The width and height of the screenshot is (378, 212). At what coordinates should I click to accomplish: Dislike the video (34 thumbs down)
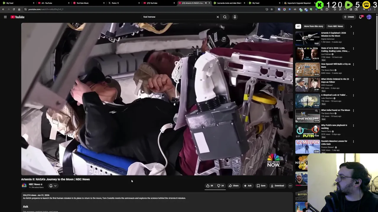(x=221, y=186)
